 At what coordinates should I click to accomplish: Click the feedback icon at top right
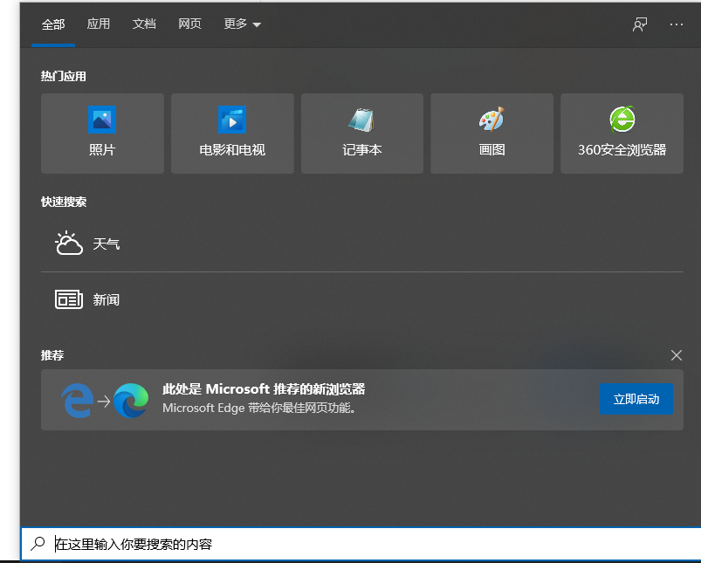click(x=640, y=24)
